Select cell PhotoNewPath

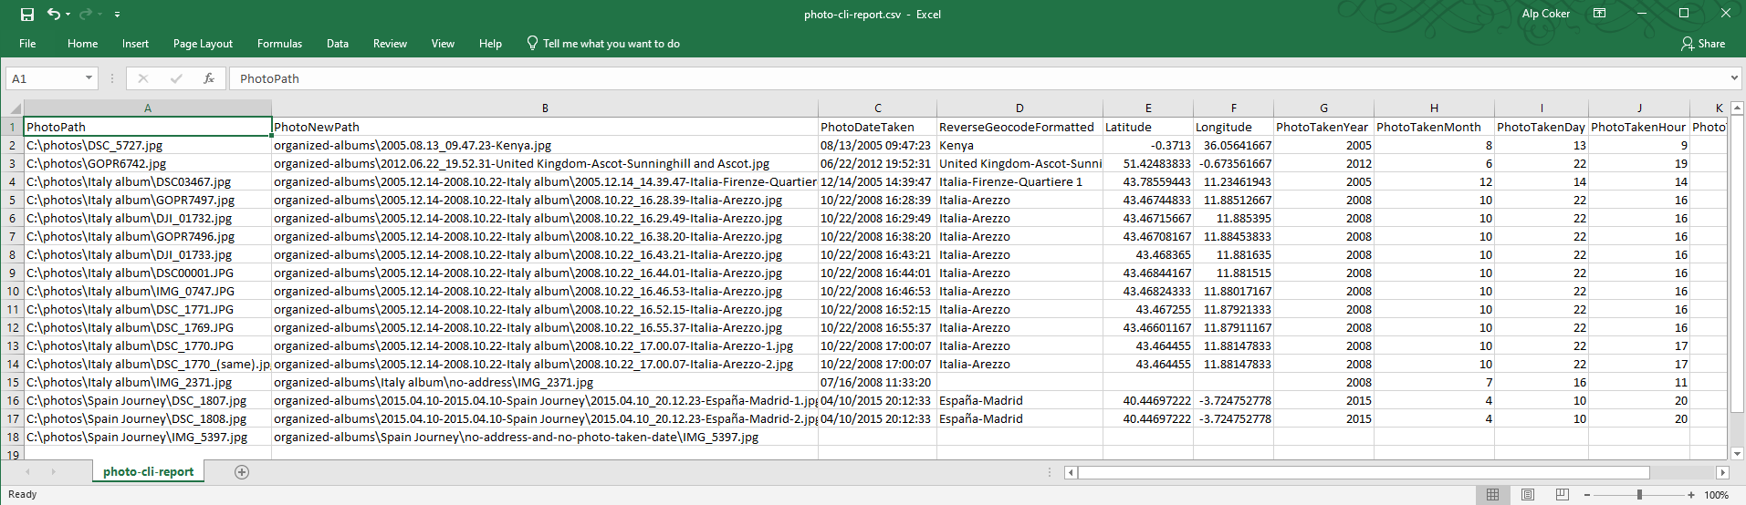pyautogui.click(x=545, y=127)
